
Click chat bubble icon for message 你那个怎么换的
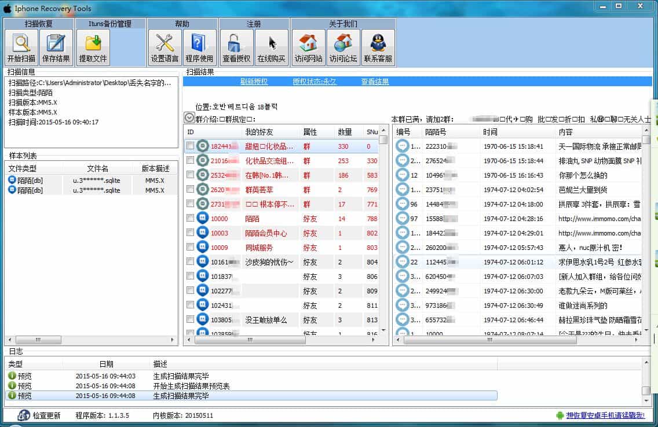402,175
